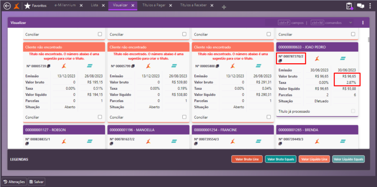Viewport: 377px width, 187px height.
Task: Add new tab with plus icon
Action: pos(224,7)
